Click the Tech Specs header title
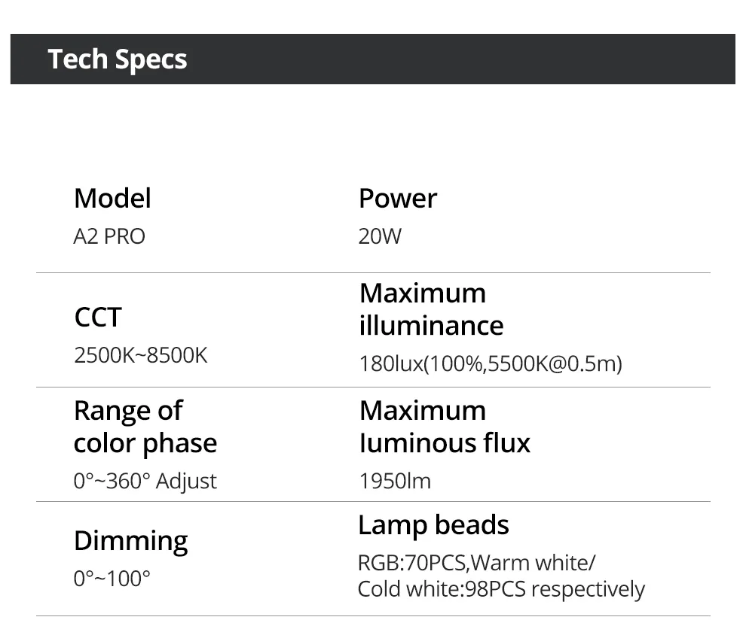Screen dimensions: 746x620 [118, 59]
